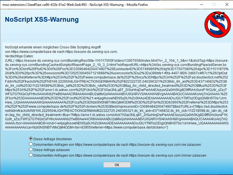Click the 'Verdächtige Daten:' label

pos(19,56)
